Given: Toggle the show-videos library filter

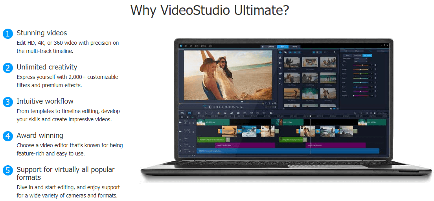Looking at the screenshot, I should [x=291, y=52].
